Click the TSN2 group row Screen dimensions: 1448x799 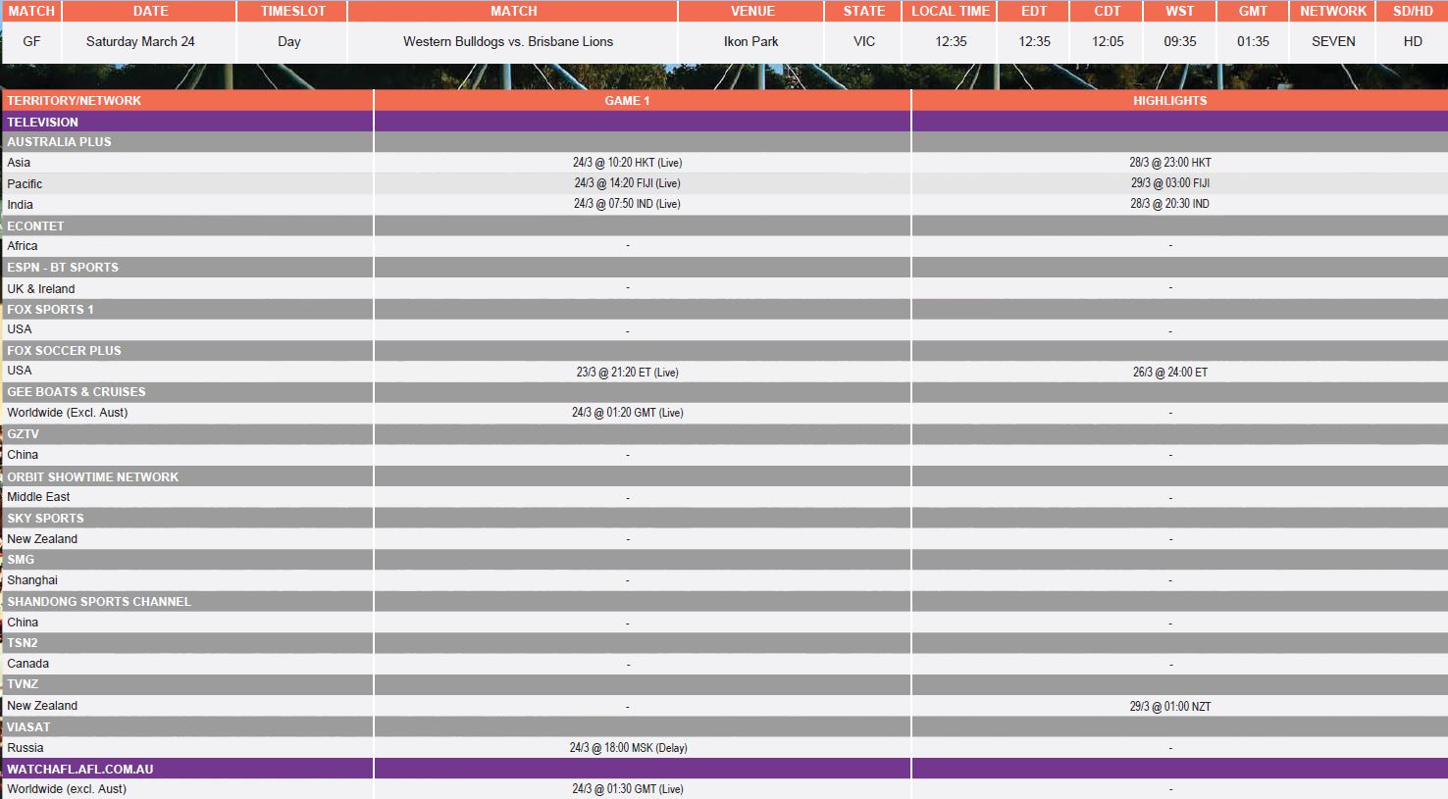(724, 642)
